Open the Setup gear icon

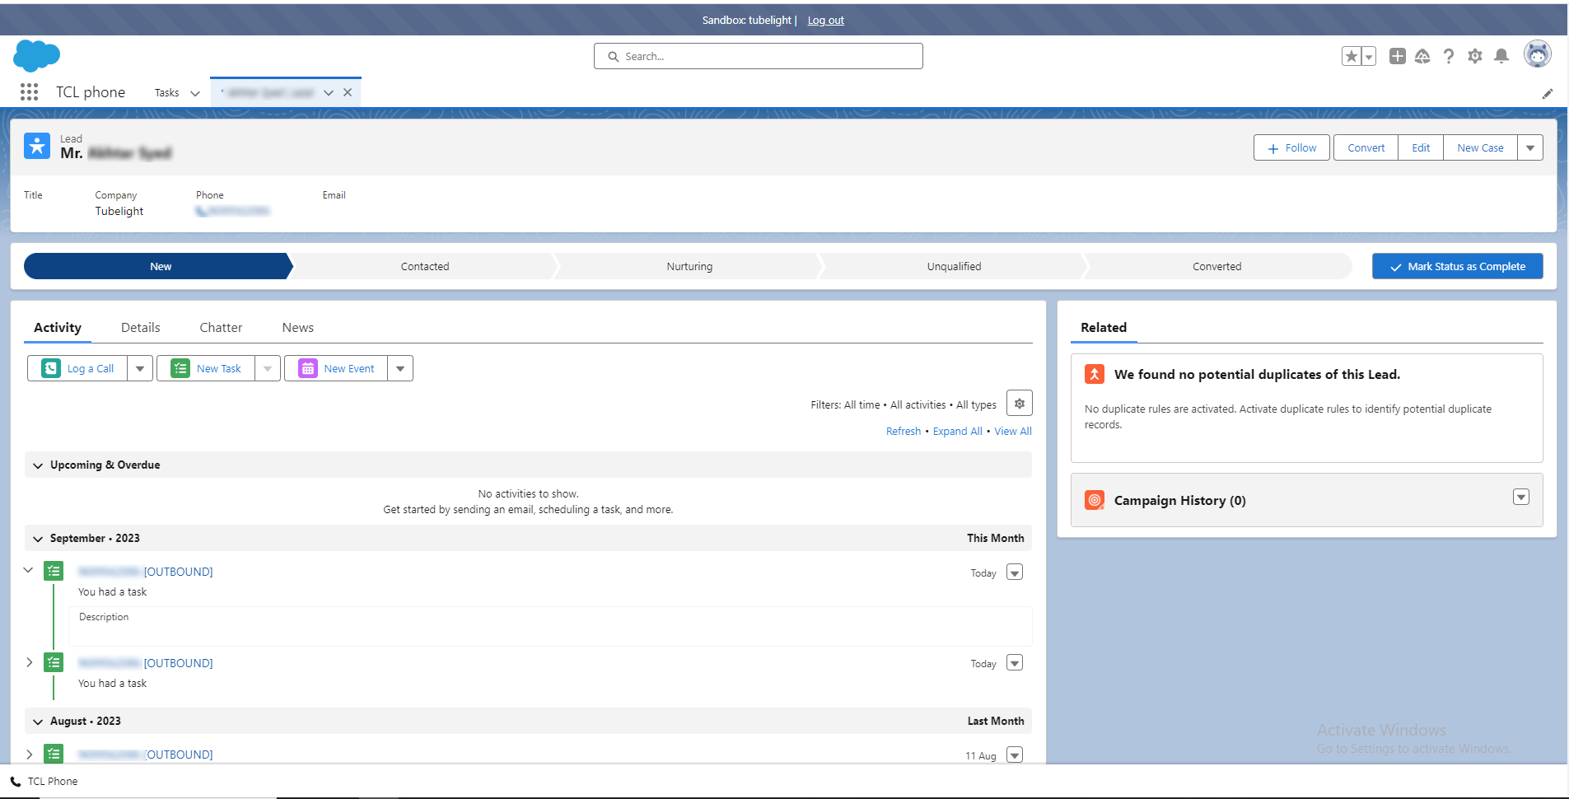pyautogui.click(x=1474, y=56)
